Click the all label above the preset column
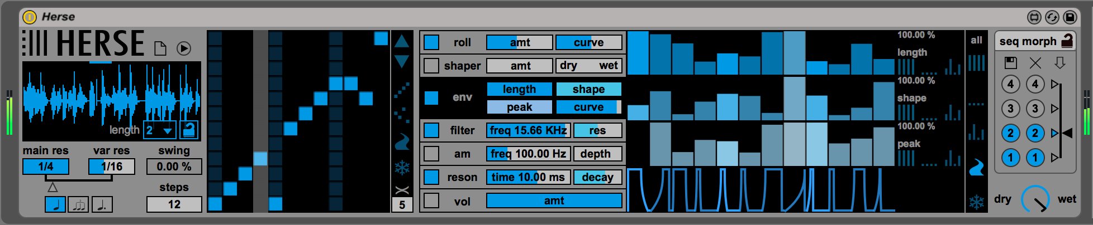Screen dimensions: 1093x225 click(x=976, y=40)
